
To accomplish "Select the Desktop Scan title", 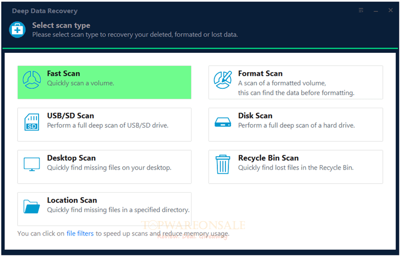I will click(x=71, y=158).
